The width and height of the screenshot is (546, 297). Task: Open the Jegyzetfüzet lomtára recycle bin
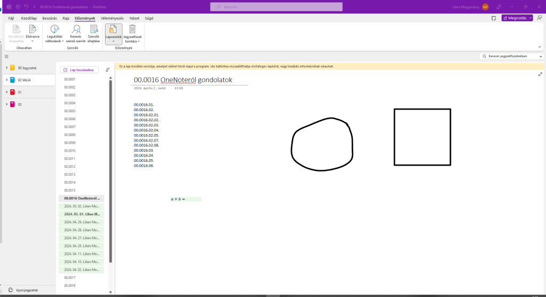(132, 30)
